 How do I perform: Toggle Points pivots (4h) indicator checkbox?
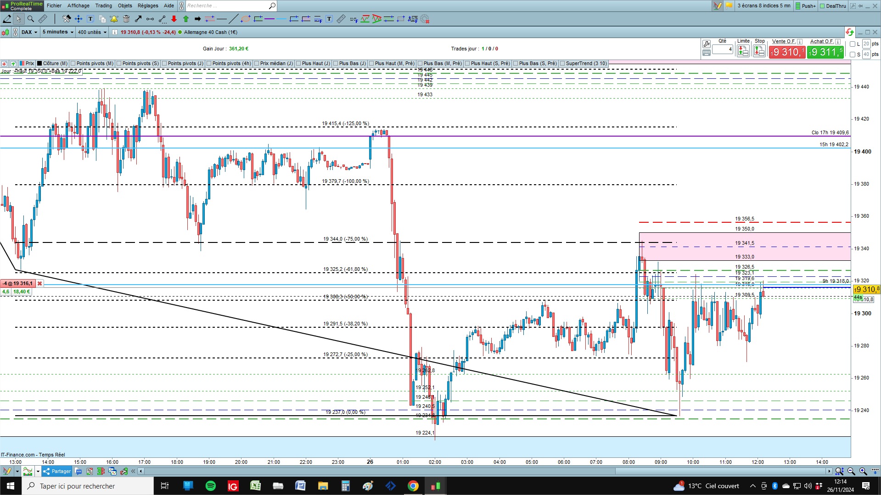(209, 63)
